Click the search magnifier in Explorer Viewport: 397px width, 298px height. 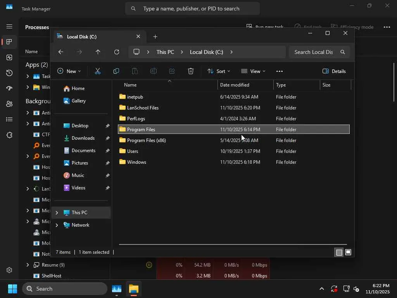pos(343,52)
